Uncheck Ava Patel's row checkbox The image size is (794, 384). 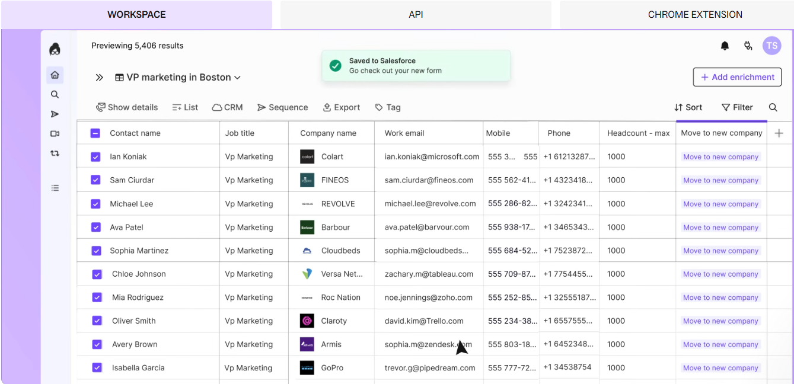(x=95, y=227)
